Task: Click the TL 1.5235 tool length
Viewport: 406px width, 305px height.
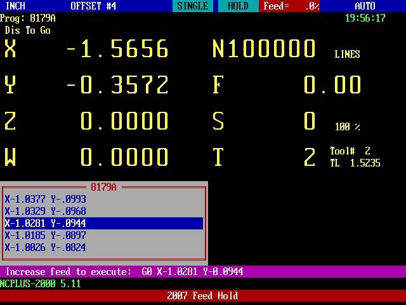Action: [355, 163]
